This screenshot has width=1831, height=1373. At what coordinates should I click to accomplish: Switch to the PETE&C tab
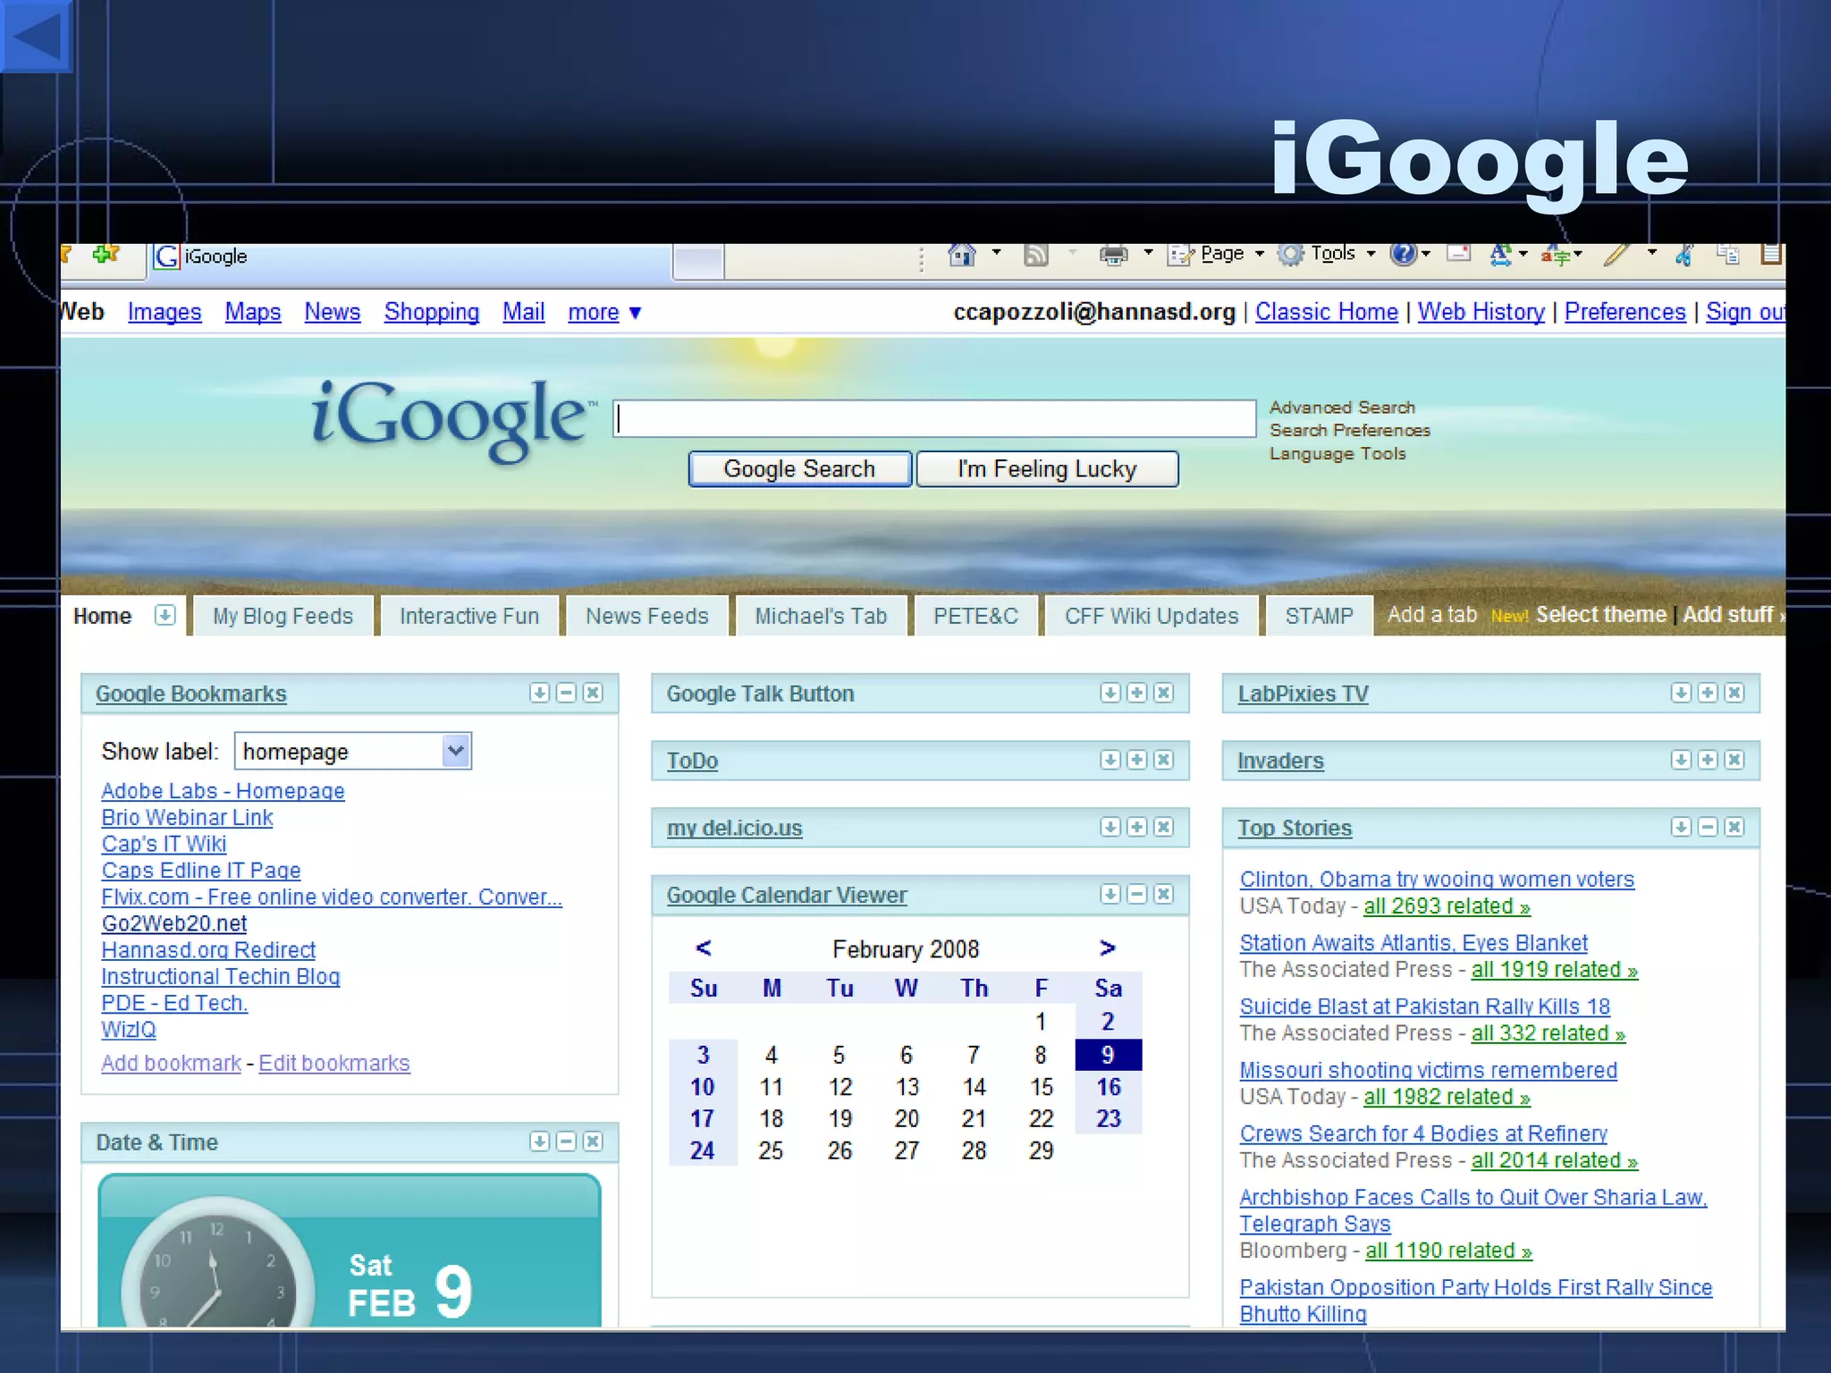point(975,616)
